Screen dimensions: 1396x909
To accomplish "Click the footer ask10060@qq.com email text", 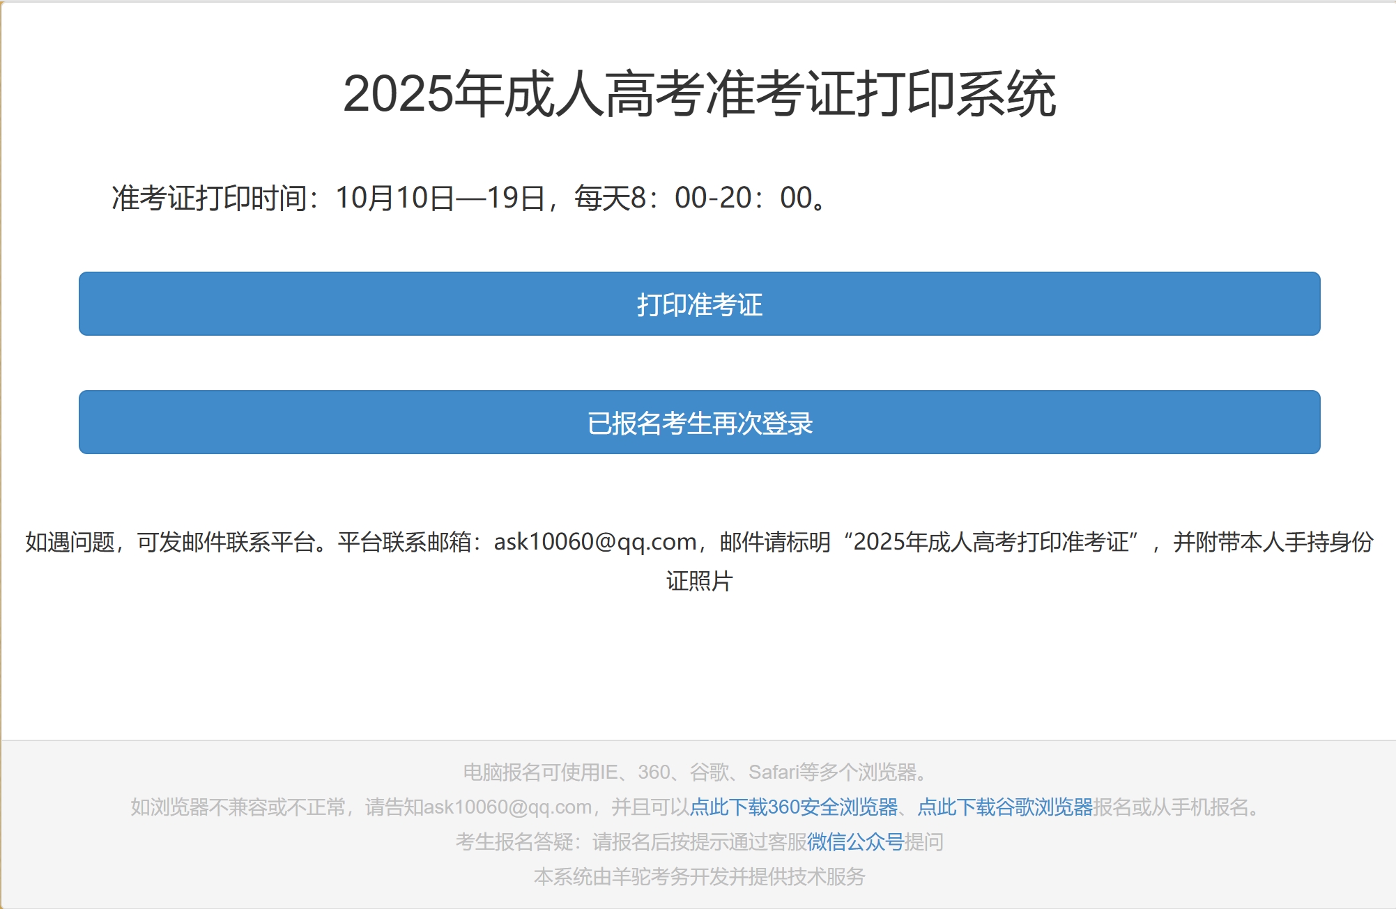I will (507, 807).
